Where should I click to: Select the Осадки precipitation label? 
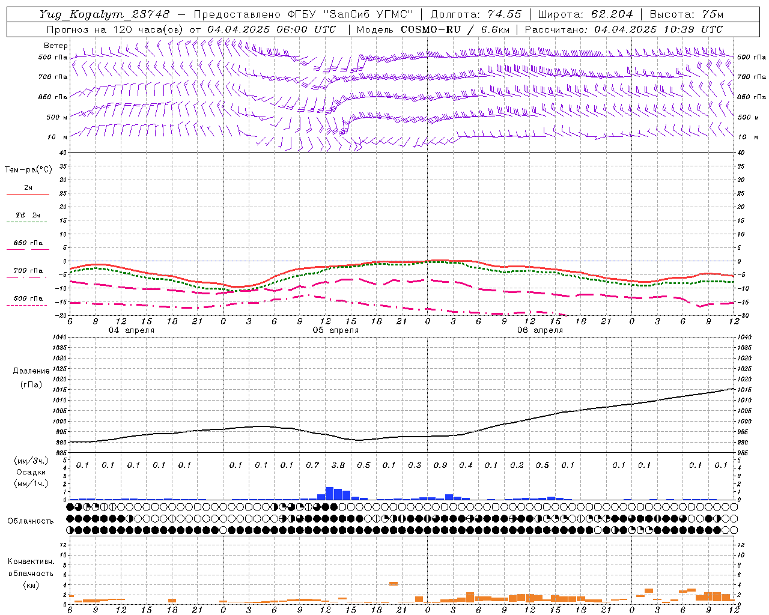pos(31,472)
